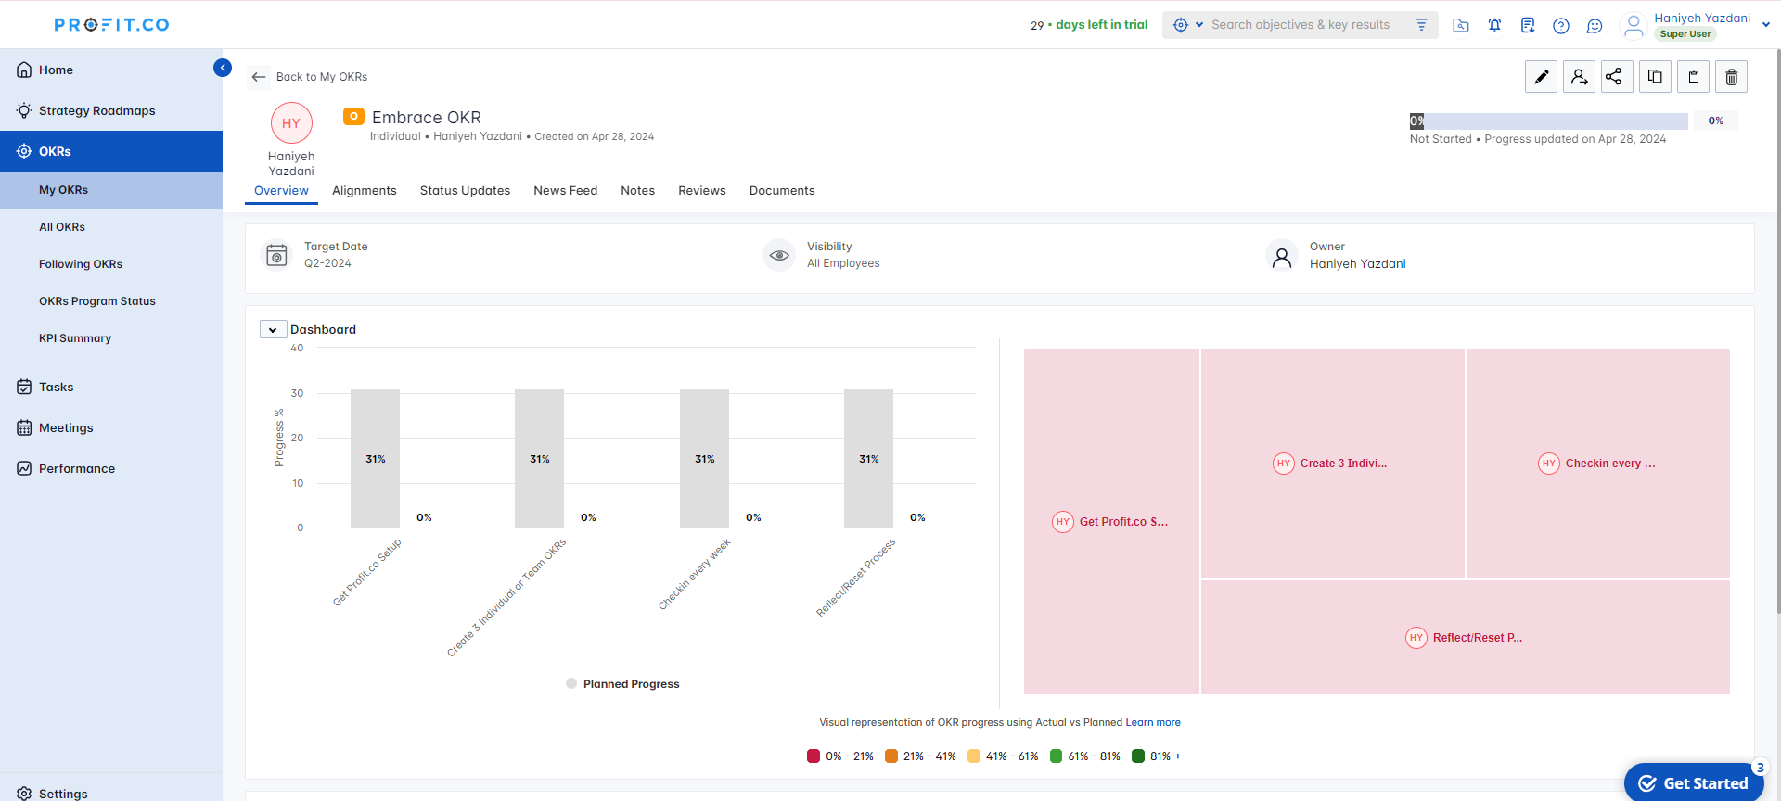Viewport: 1781px width, 801px height.
Task: Switch to the Alignments tab
Action: [x=364, y=191]
